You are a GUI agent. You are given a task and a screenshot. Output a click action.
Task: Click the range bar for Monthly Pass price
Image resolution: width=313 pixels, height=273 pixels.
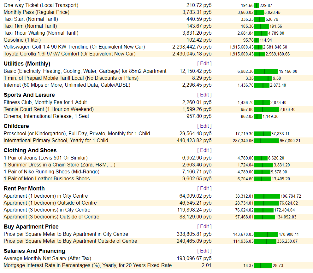pos(259,12)
